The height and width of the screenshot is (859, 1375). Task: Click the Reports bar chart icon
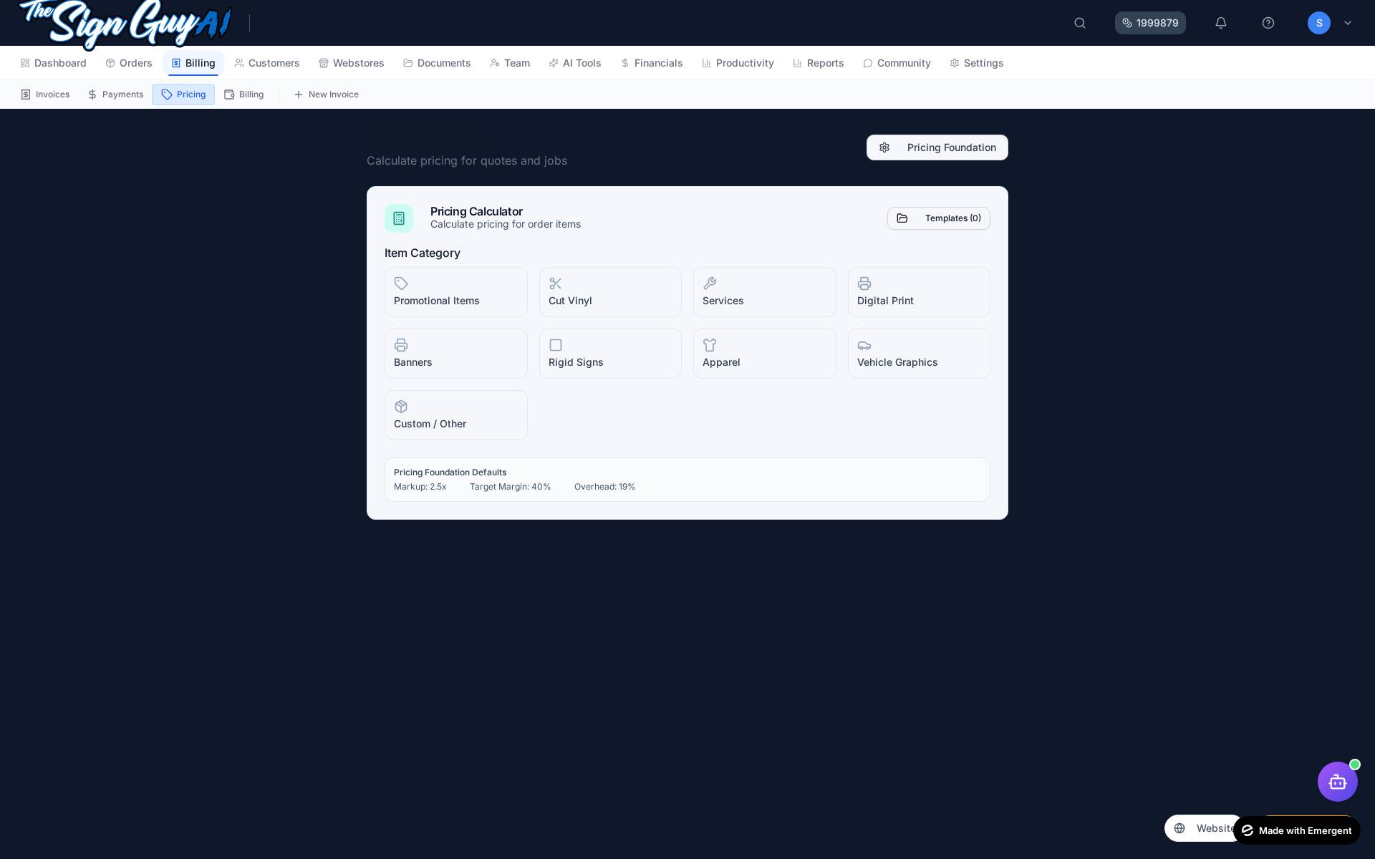coord(798,63)
